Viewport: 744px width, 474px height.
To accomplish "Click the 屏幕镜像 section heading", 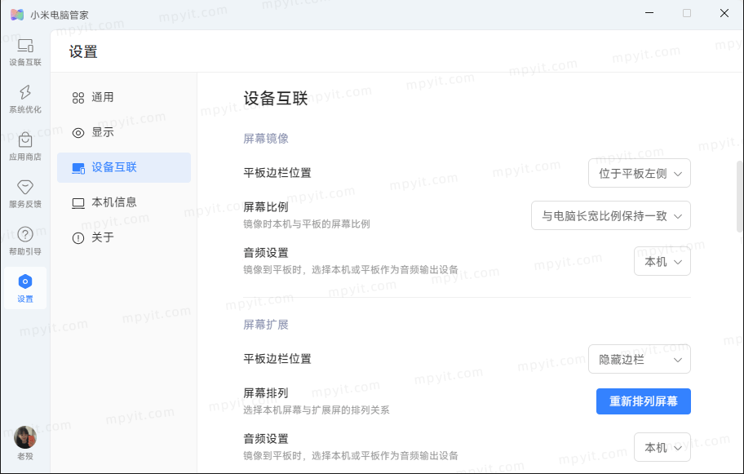I will 266,139.
